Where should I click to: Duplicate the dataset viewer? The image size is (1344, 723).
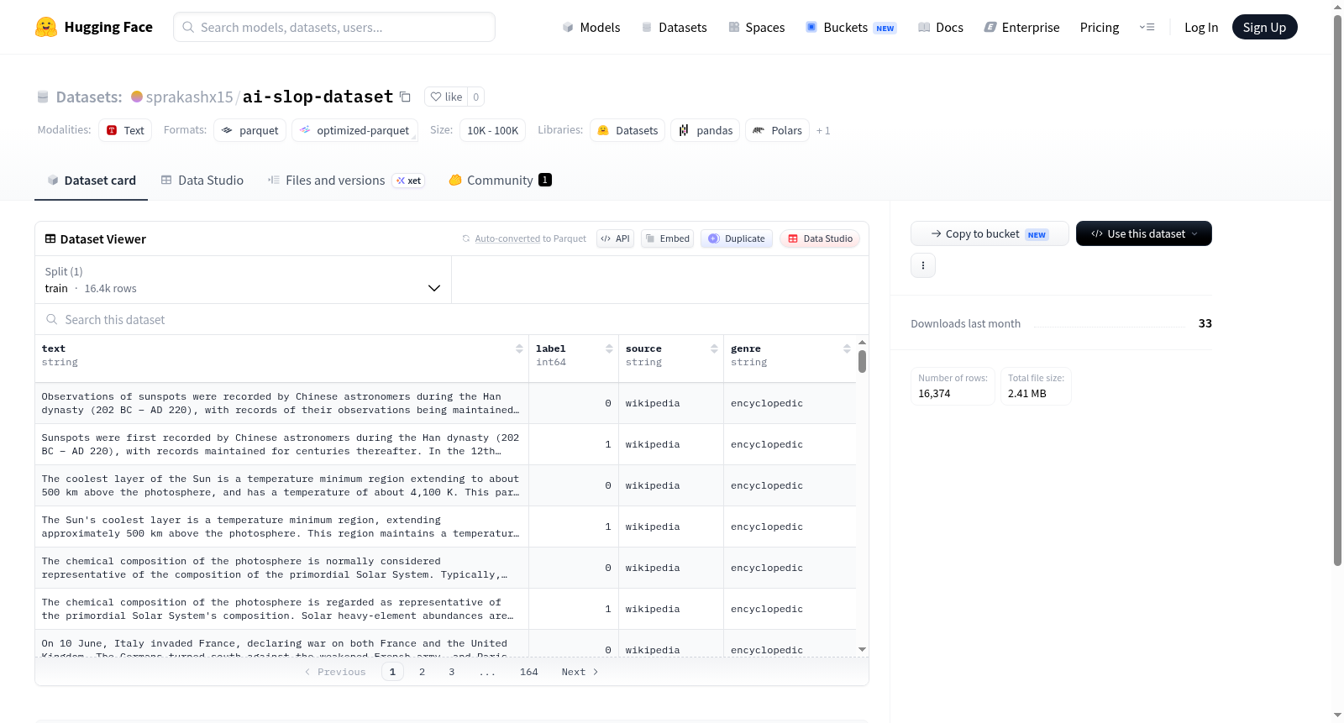(737, 238)
